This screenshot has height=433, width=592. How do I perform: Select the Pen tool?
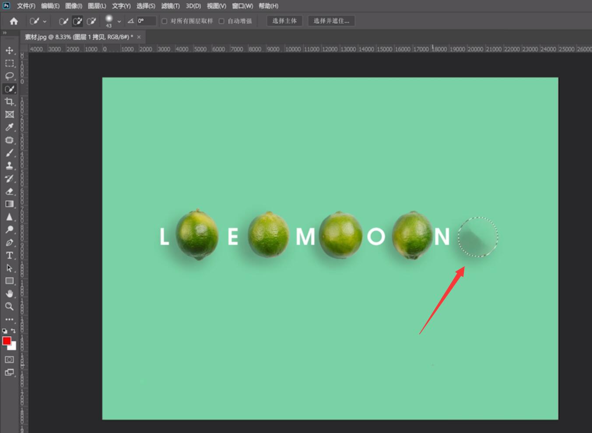click(9, 243)
